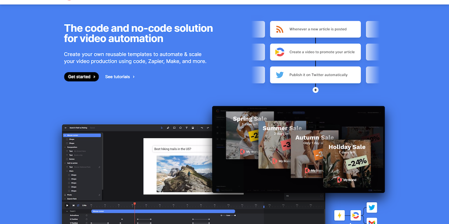Image resolution: width=449 pixels, height=224 pixels.
Task: Open the See tutorials link
Action: (x=119, y=77)
